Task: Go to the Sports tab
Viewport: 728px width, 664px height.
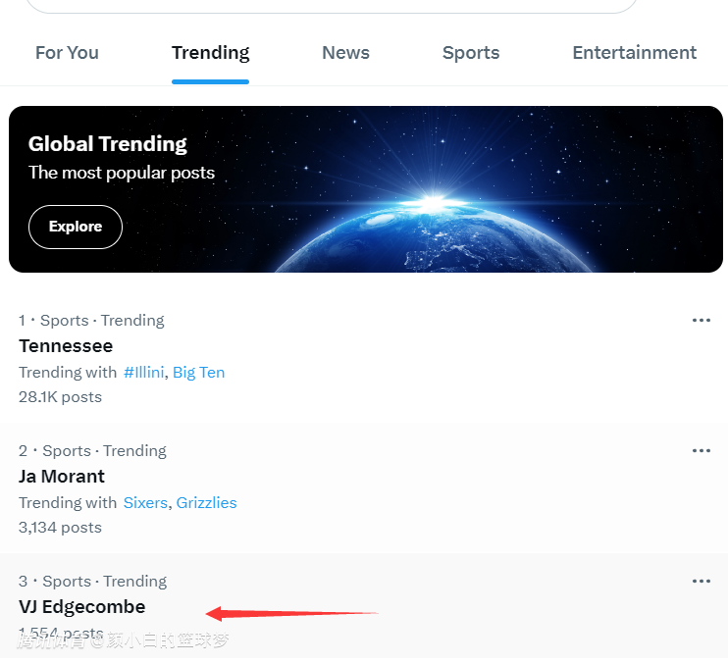Action: (x=471, y=53)
